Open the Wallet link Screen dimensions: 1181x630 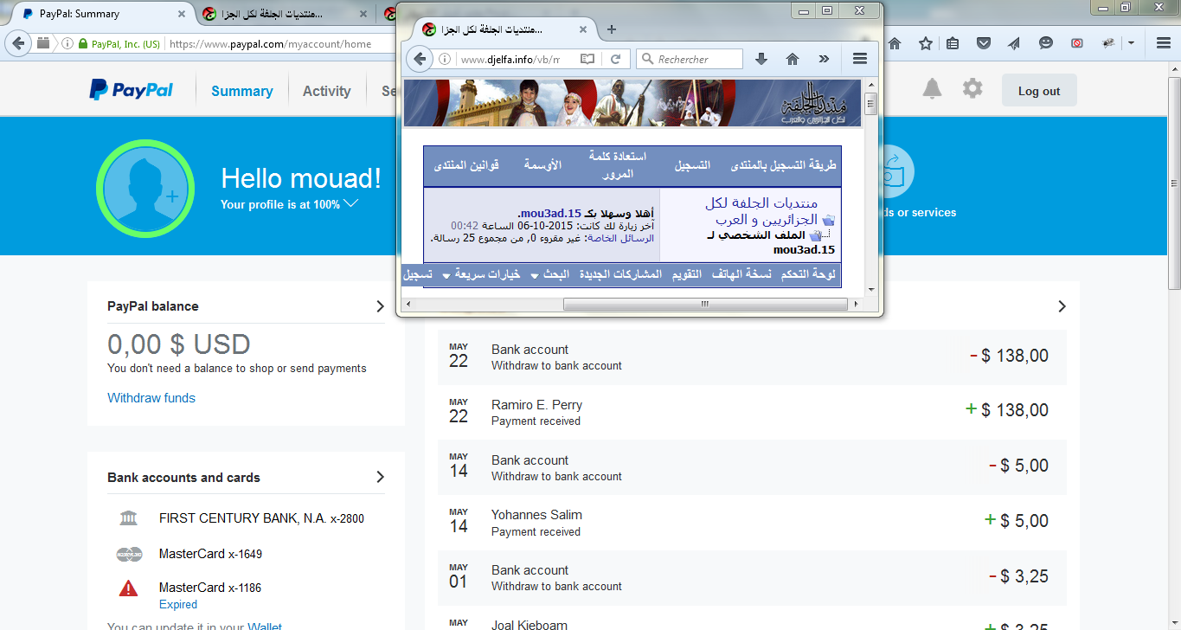265,627
